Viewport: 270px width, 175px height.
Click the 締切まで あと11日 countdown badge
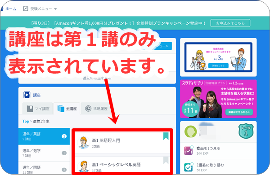click(x=190, y=109)
